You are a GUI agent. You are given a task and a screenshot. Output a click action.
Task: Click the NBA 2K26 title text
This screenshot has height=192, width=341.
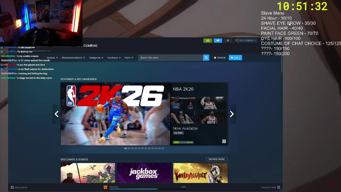pyautogui.click(x=183, y=89)
